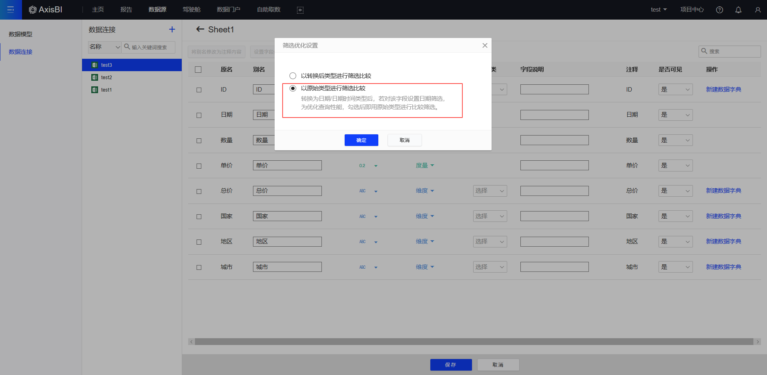
Task: Select test2 Excel connection
Action: pos(106,78)
